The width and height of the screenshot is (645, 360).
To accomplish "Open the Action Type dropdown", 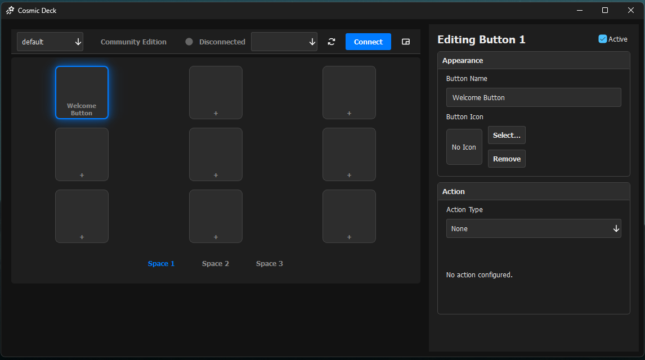I will coord(533,228).
